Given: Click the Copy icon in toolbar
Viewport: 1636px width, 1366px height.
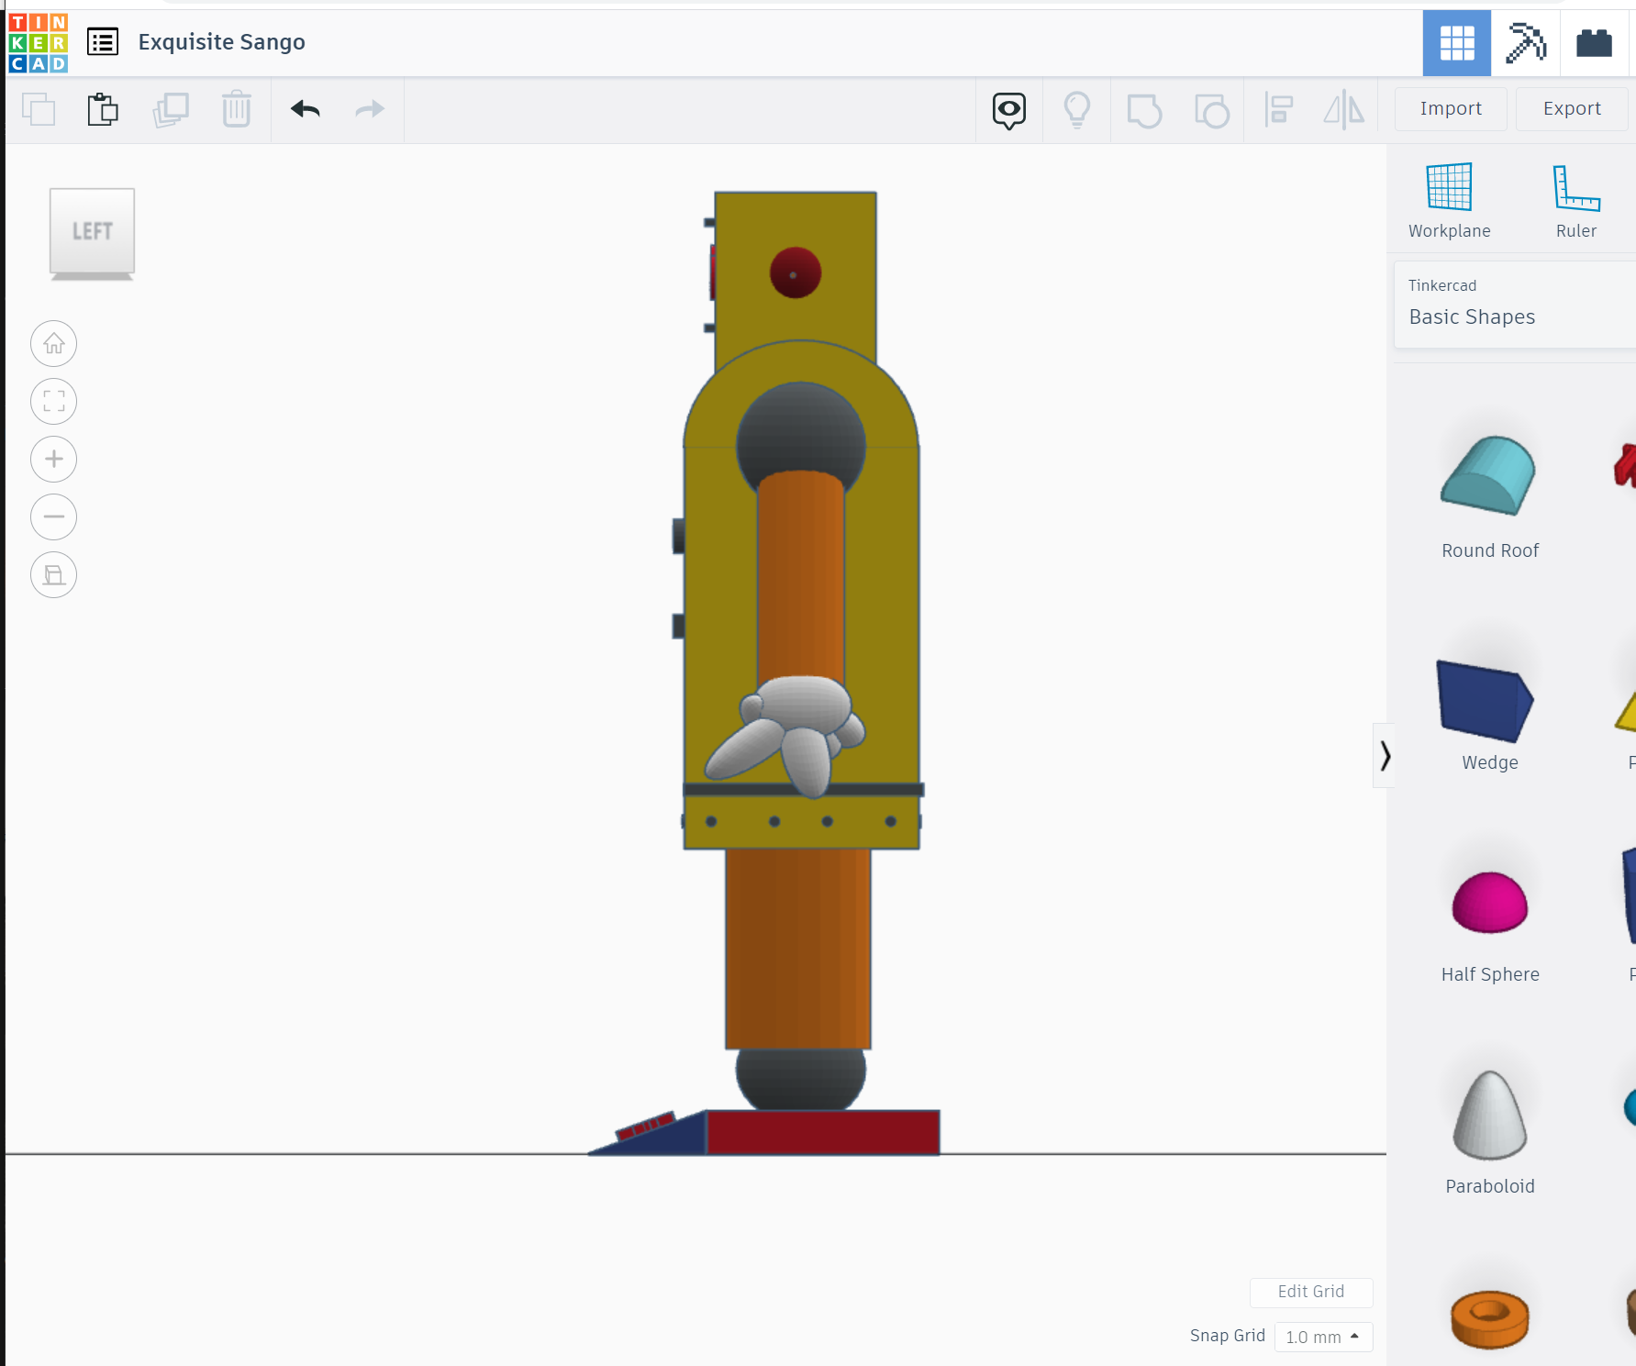Looking at the screenshot, I should click(x=39, y=110).
